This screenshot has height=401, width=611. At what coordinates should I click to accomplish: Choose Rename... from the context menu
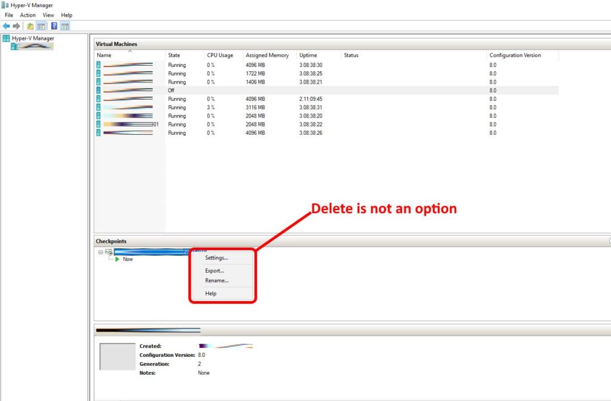217,280
